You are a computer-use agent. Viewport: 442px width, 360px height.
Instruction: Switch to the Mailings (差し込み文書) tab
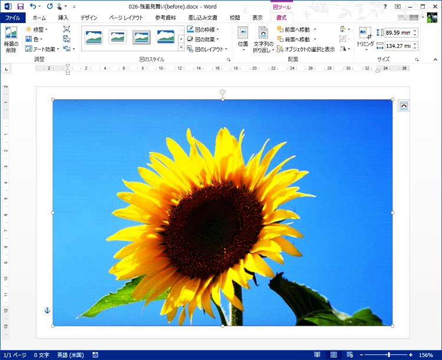click(x=203, y=18)
